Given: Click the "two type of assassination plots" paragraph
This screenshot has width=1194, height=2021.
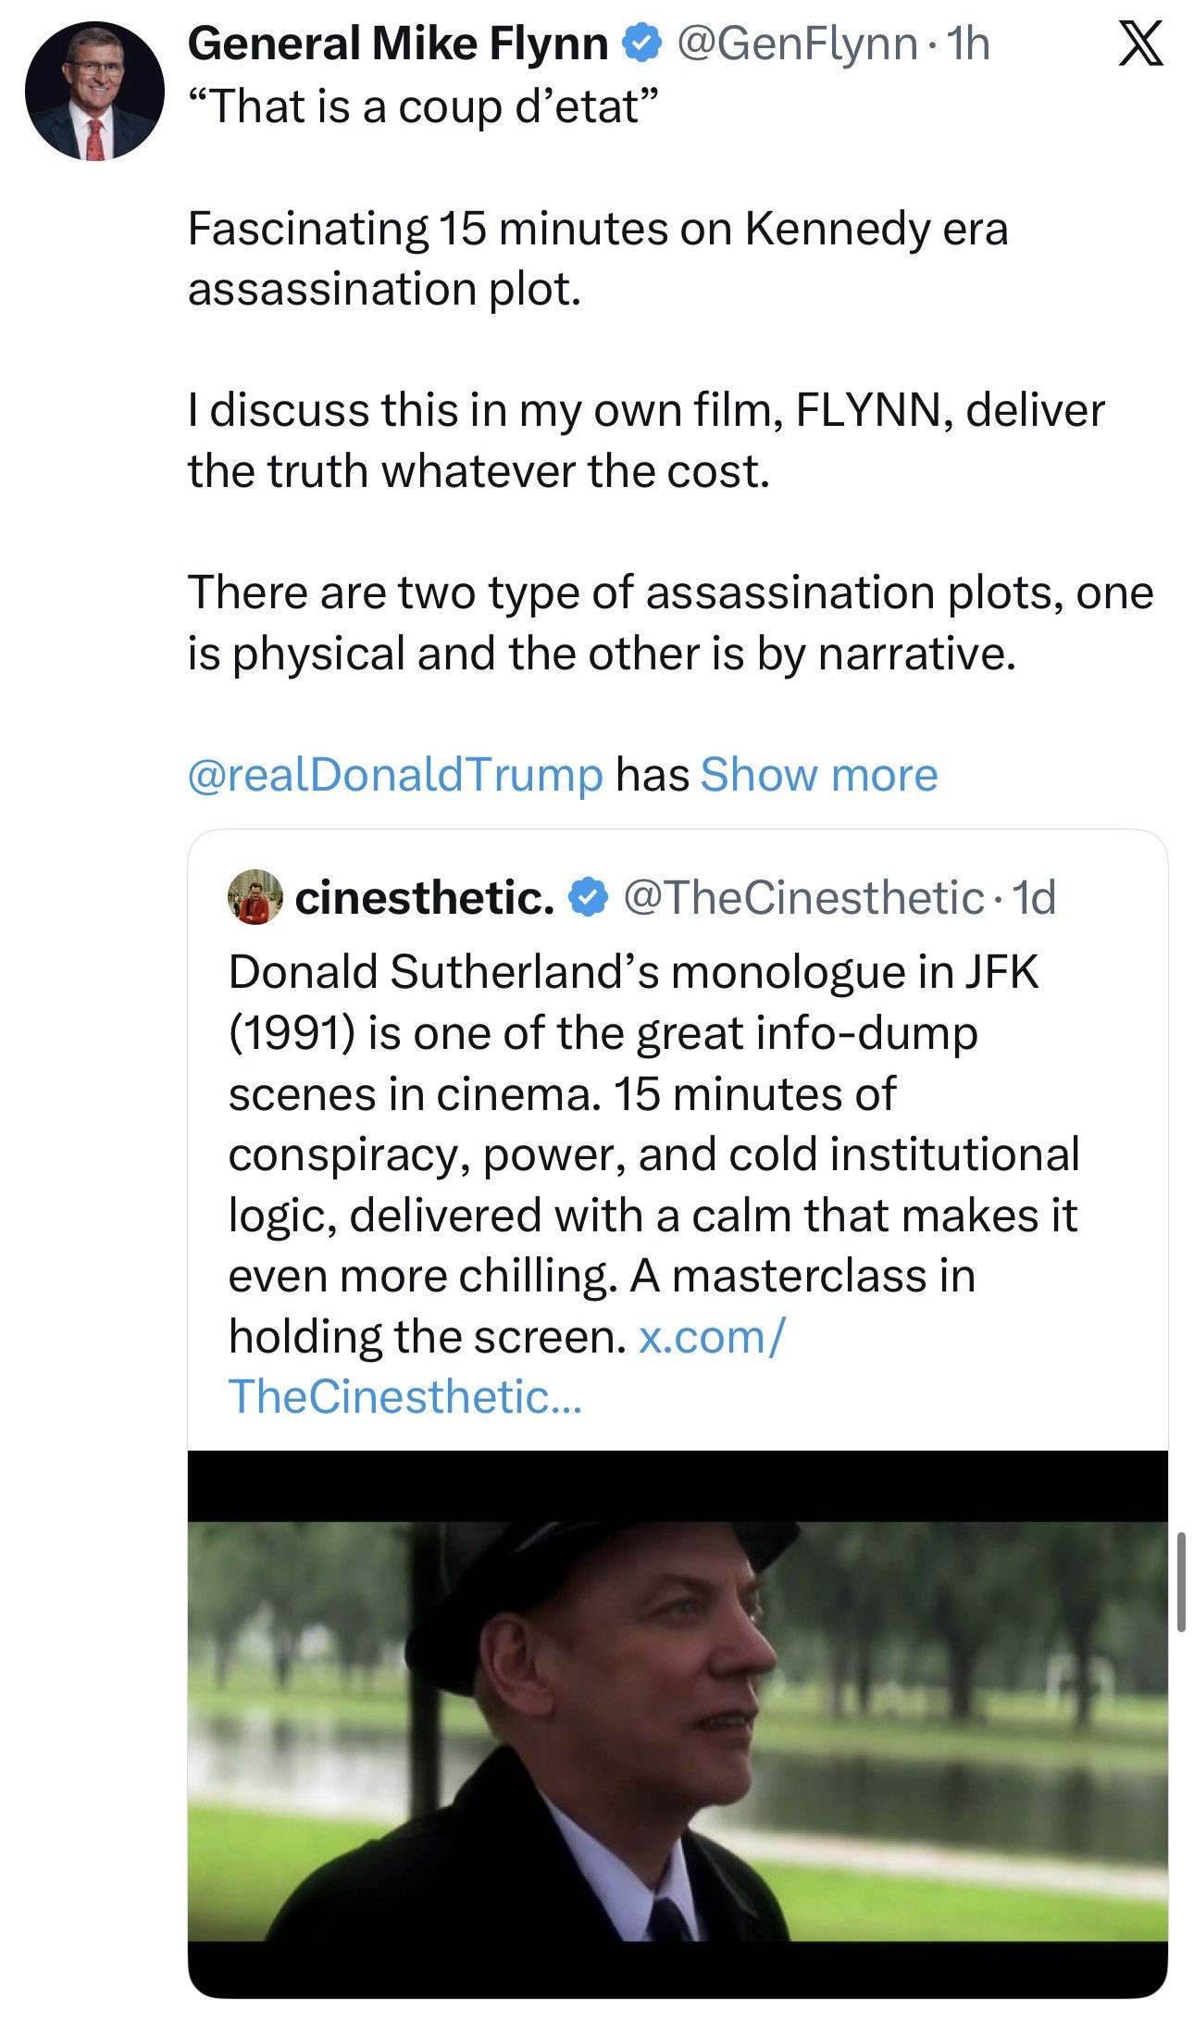Looking at the screenshot, I should (669, 622).
